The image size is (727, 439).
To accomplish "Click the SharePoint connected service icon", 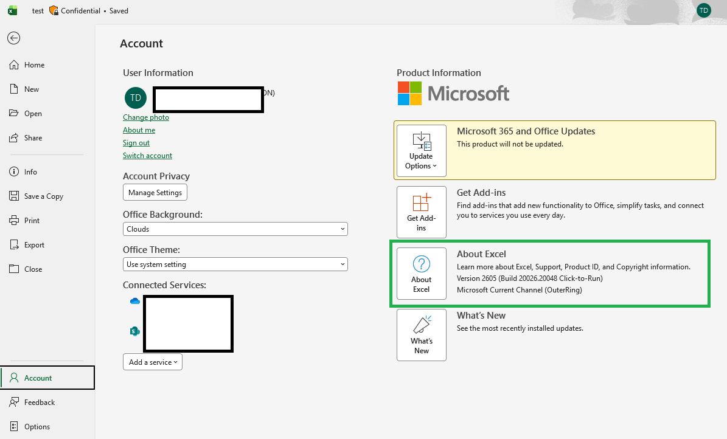I will 135,331.
